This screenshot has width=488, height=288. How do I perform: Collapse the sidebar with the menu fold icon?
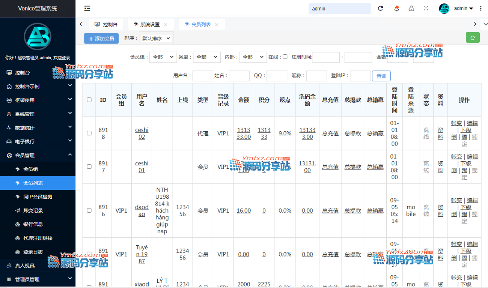click(x=87, y=8)
